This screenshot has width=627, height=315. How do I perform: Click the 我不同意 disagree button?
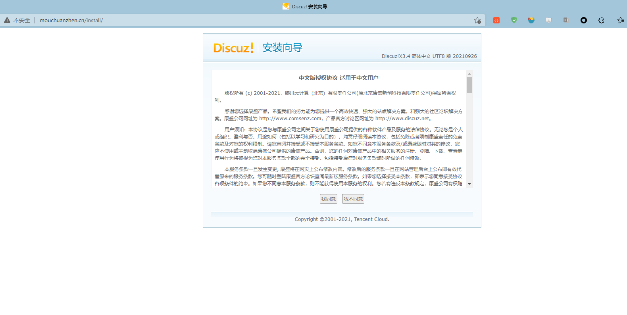353,199
